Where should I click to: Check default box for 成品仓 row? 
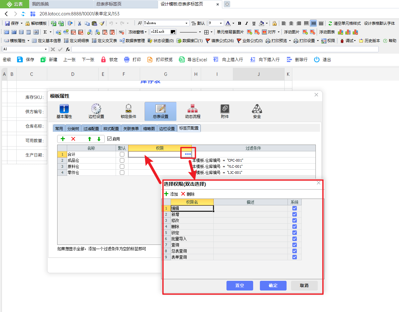(122, 160)
